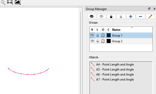The image size is (156, 94).
Task: Sort groups by Name column header
Action: point(132,29)
